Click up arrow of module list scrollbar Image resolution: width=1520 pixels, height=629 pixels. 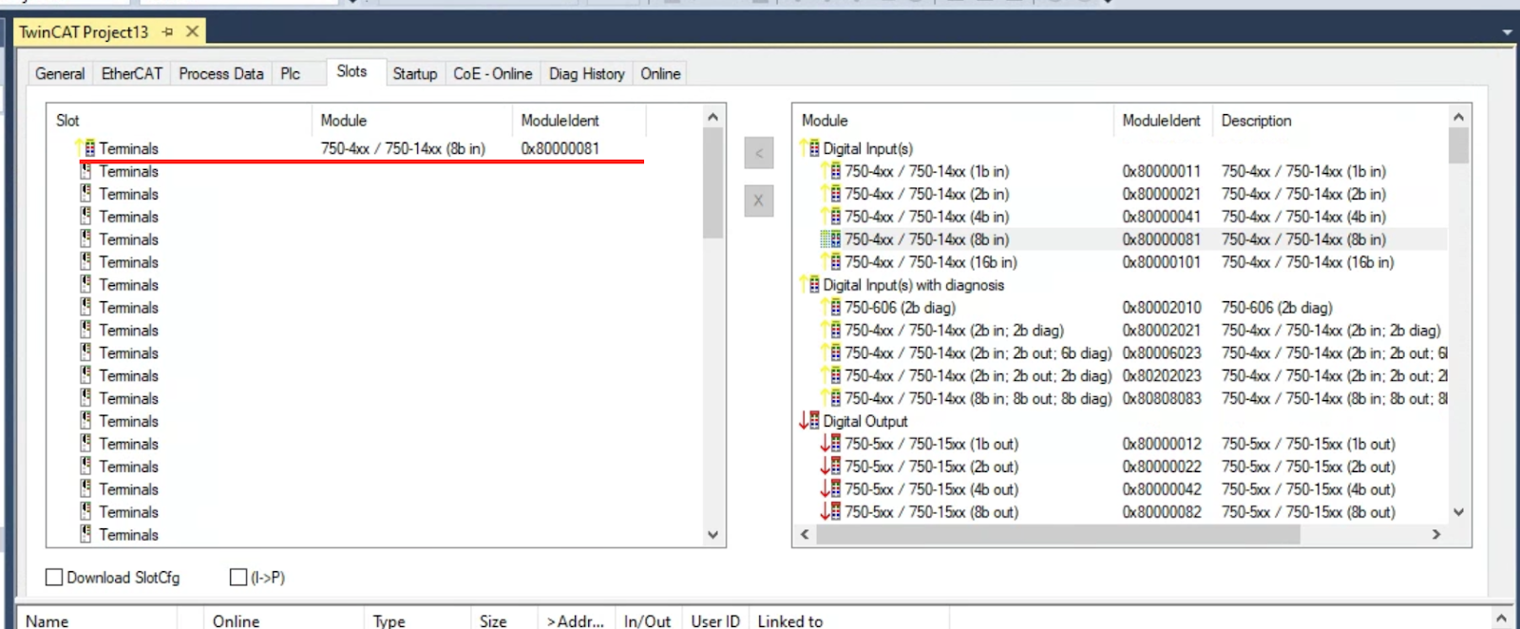click(1459, 117)
